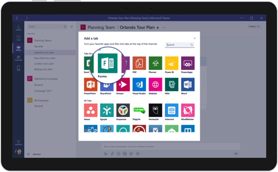Insert a GIF via compose toolbar

pyautogui.click(x=125, y=154)
